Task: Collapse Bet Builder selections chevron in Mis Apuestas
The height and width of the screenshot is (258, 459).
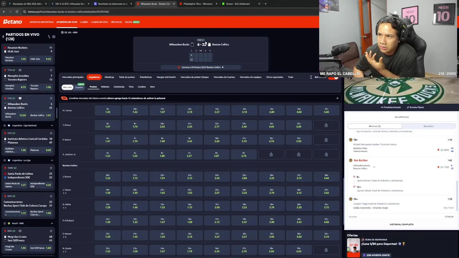Action: click(374, 167)
